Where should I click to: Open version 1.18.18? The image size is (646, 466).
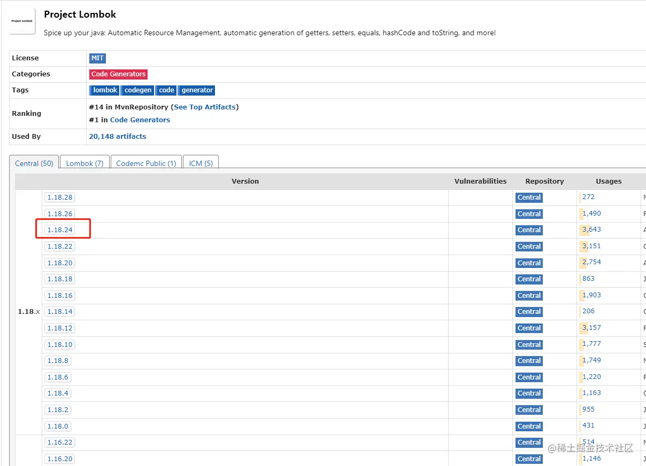click(60, 279)
